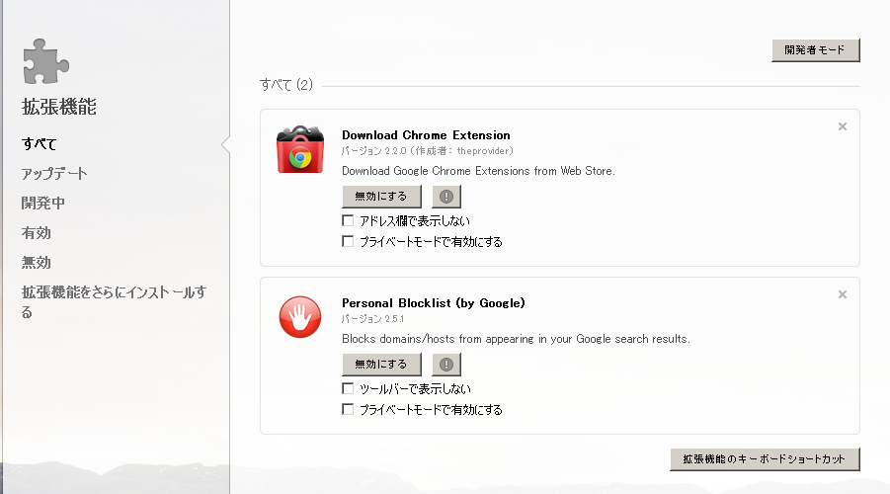The height and width of the screenshot is (494, 890).
Task: Click the warning icon for Download Chrome Extension
Action: click(x=446, y=197)
